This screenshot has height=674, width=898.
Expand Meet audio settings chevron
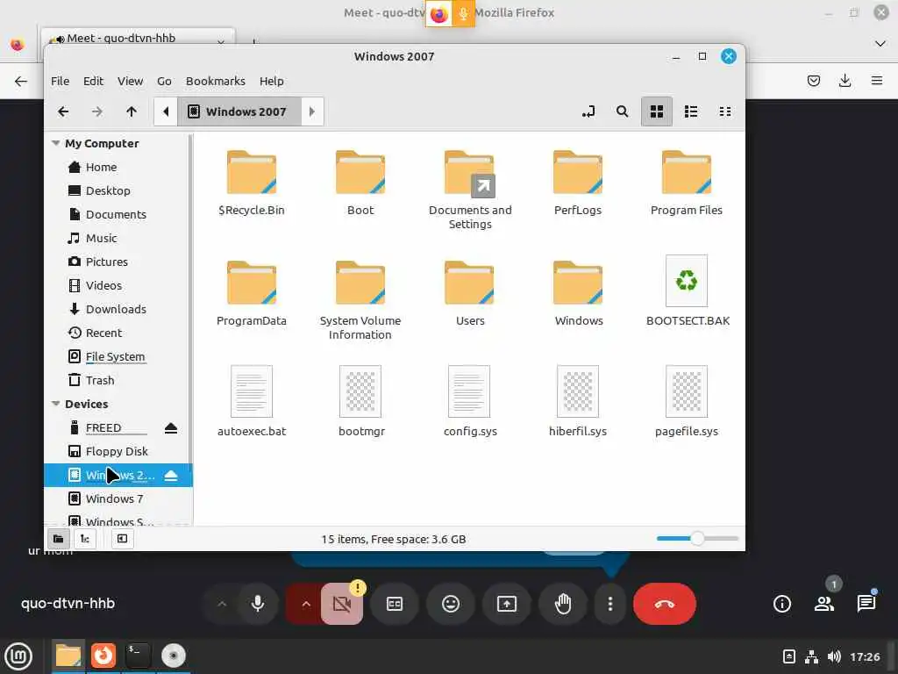coord(222,604)
